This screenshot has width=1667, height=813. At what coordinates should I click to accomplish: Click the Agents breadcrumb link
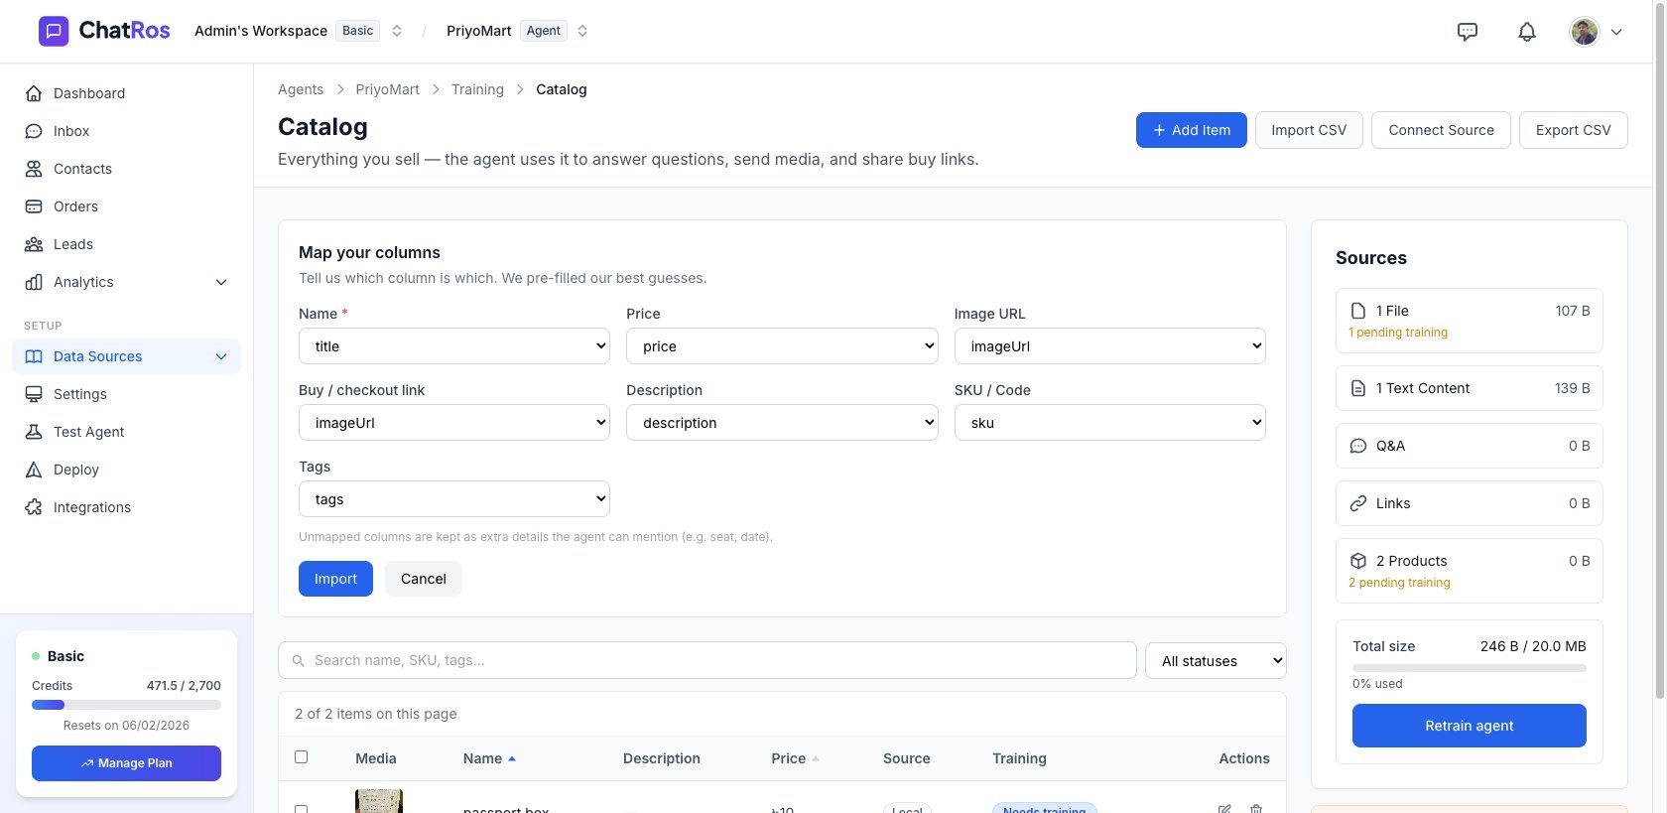click(301, 89)
